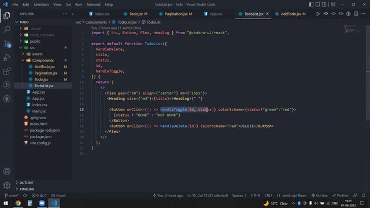Open the editor More Actions ellipsis
This screenshot has height=208, width=370.
(x=364, y=14)
